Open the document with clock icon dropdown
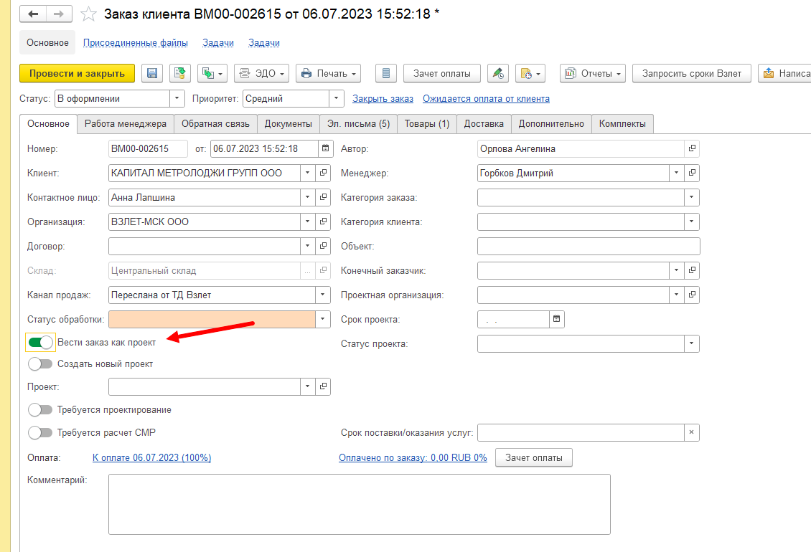 coord(530,73)
